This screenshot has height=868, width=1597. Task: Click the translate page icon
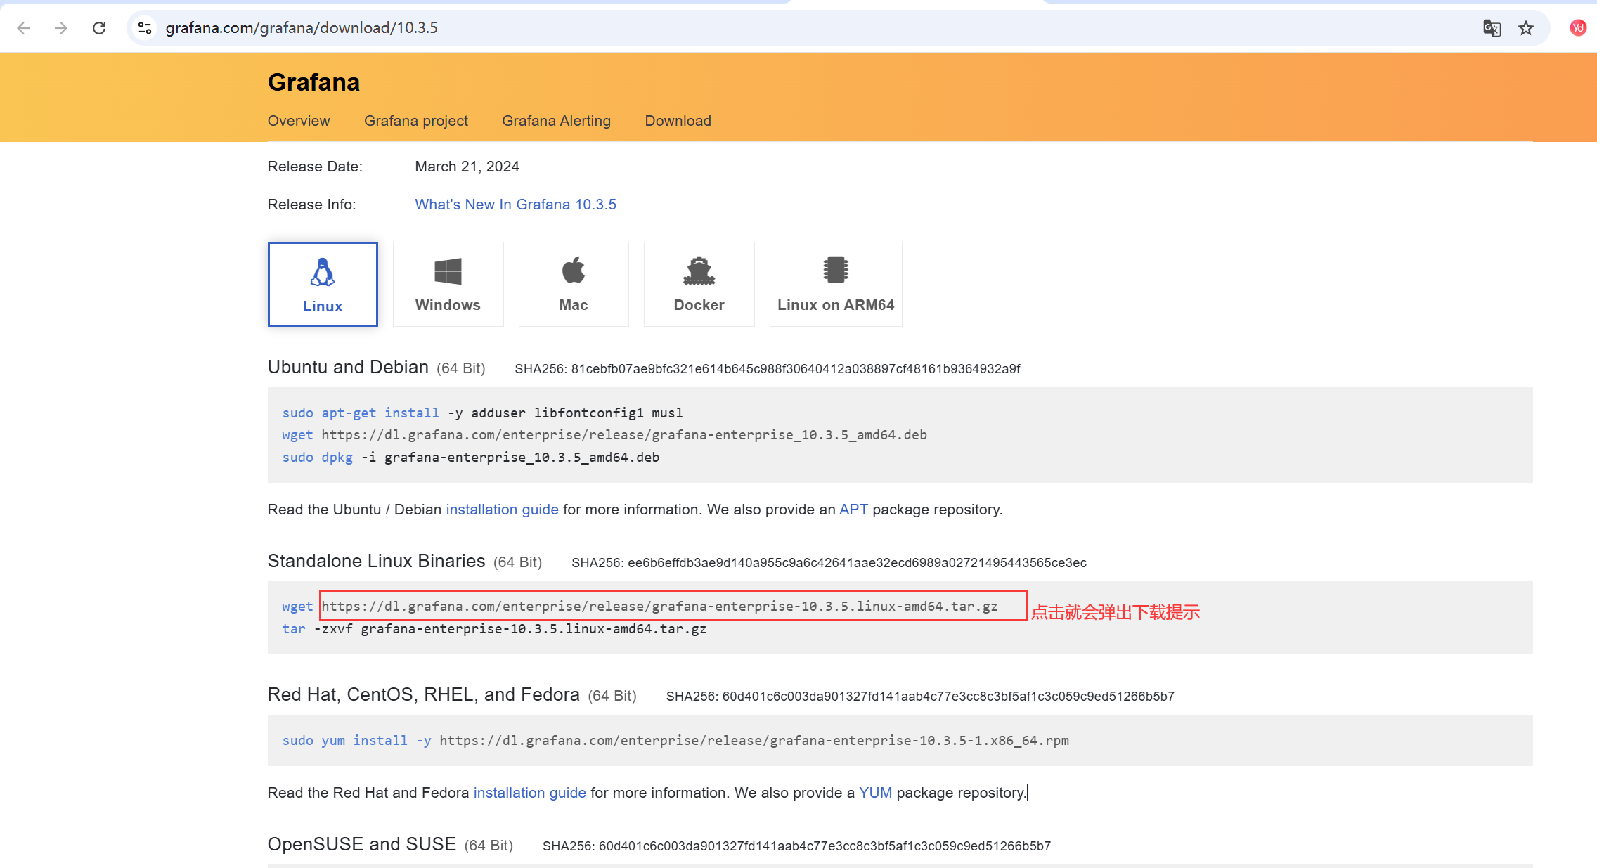pyautogui.click(x=1492, y=28)
